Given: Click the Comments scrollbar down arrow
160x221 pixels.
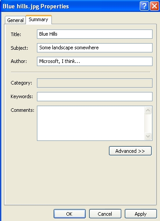Looking at the screenshot, I should [x=148, y=136].
